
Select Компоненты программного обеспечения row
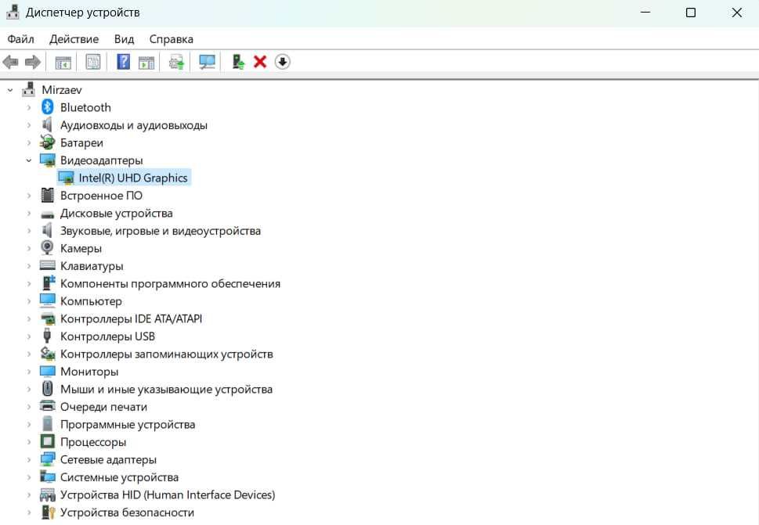tap(170, 283)
